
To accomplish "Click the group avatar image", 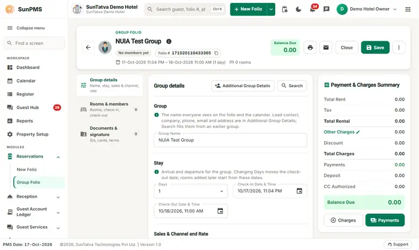I will (105, 48).
